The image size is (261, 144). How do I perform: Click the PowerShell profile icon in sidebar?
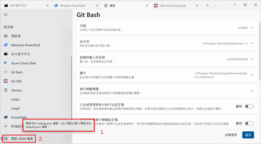[6, 117]
